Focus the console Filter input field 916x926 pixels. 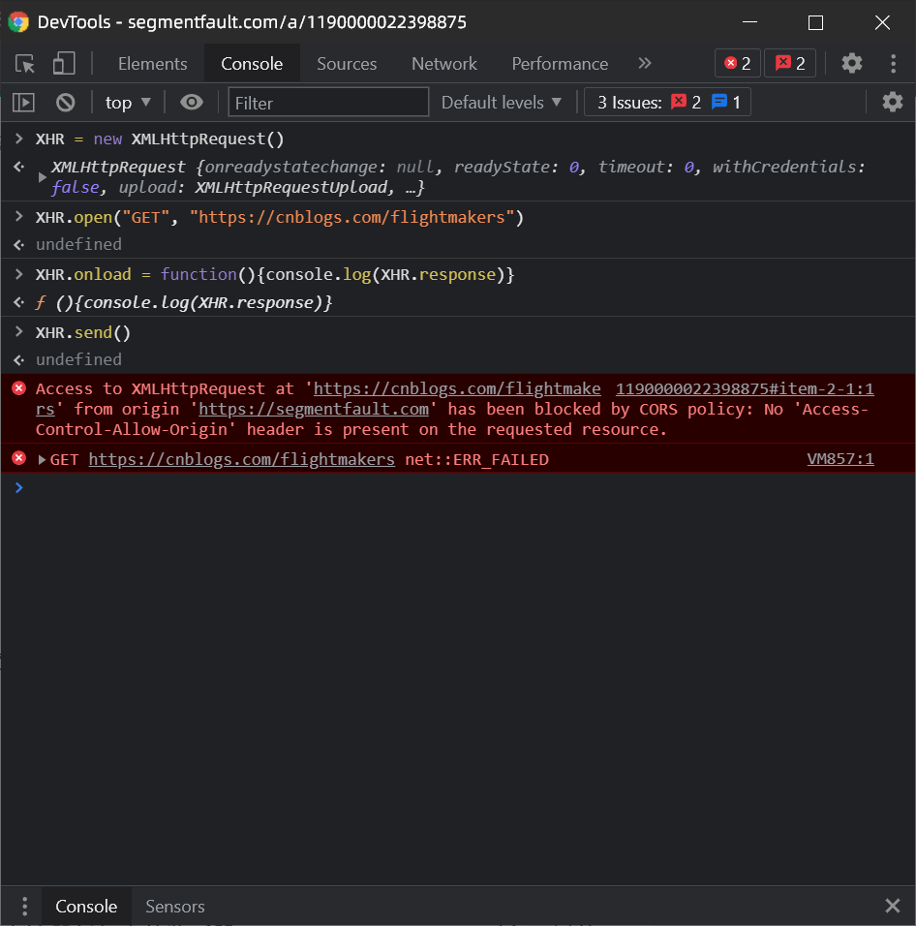(328, 102)
